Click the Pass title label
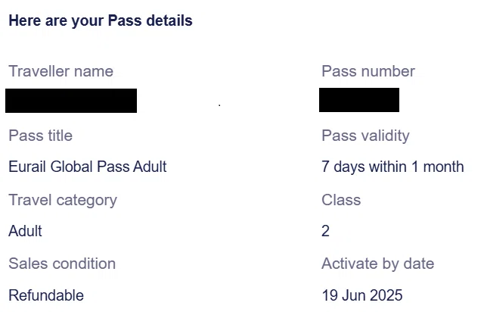The height and width of the screenshot is (312, 484). pos(40,136)
